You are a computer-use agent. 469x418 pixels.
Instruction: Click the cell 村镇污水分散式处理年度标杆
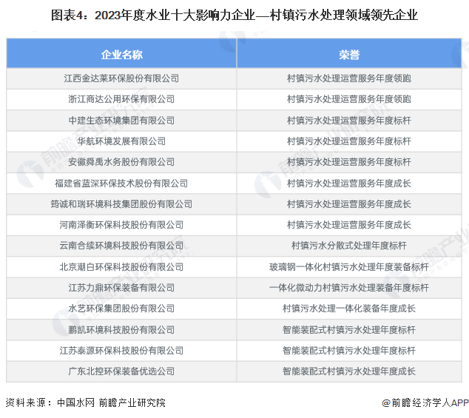pyautogui.click(x=349, y=246)
